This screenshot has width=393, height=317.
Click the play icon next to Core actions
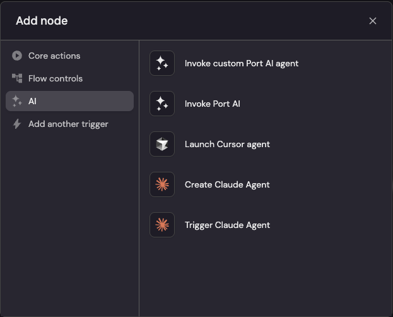(17, 56)
